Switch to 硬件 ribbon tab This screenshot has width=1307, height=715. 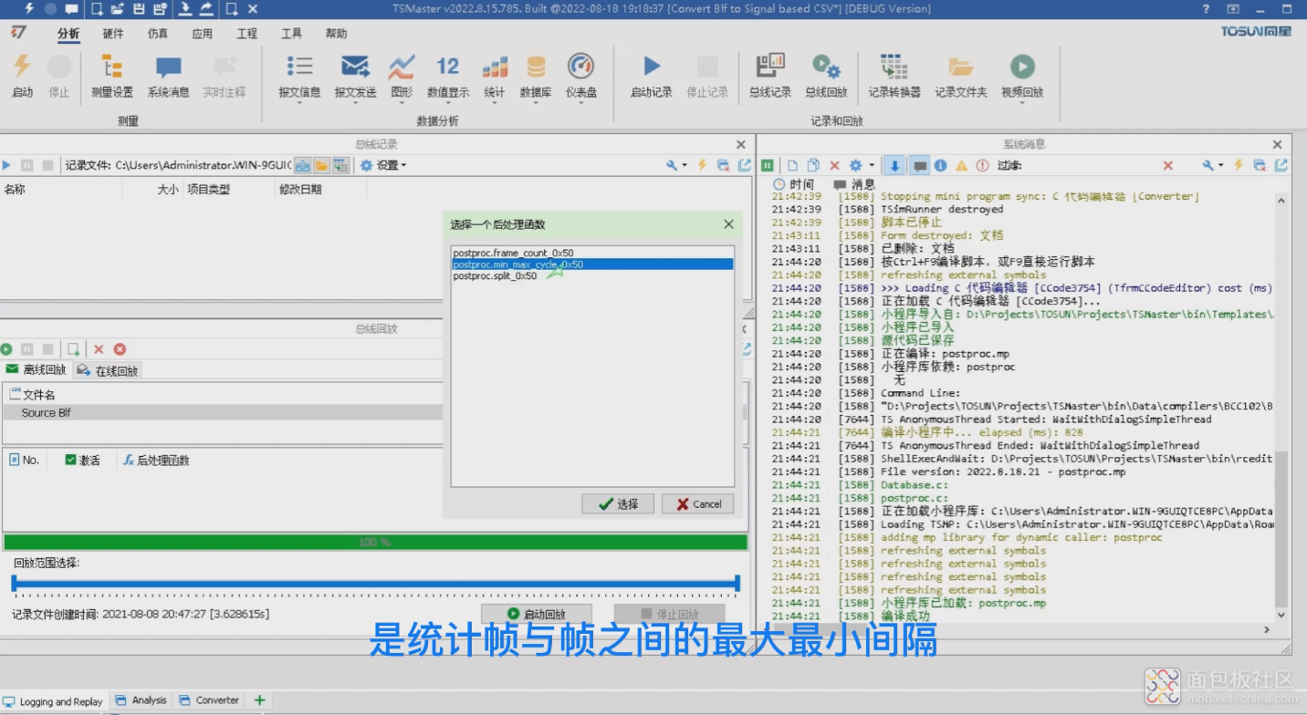pyautogui.click(x=113, y=34)
